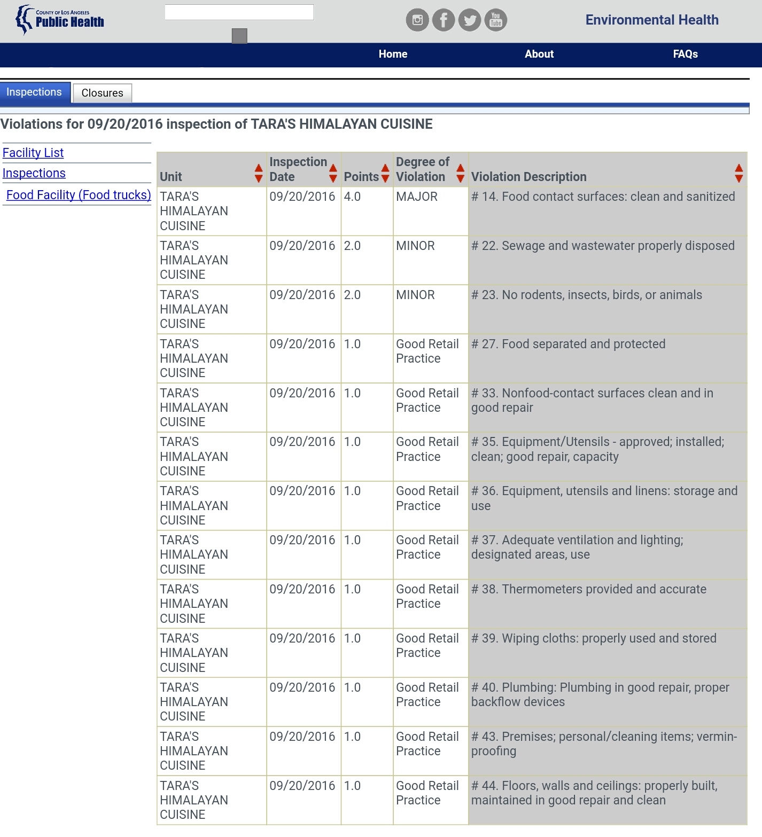This screenshot has width=762, height=837.
Task: Click the Public Health logo
Action: (60, 19)
